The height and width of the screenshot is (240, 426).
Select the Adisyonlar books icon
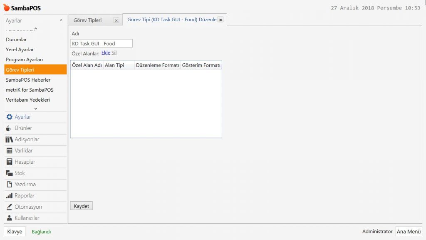click(x=9, y=140)
